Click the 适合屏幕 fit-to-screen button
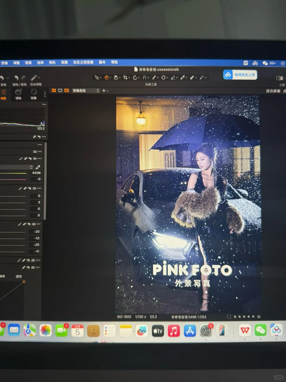Viewport: 286px width, 382px height. (x=273, y=91)
